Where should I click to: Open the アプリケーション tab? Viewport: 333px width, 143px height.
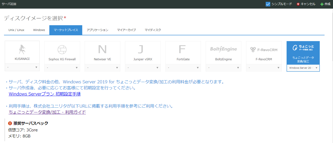[97, 30]
